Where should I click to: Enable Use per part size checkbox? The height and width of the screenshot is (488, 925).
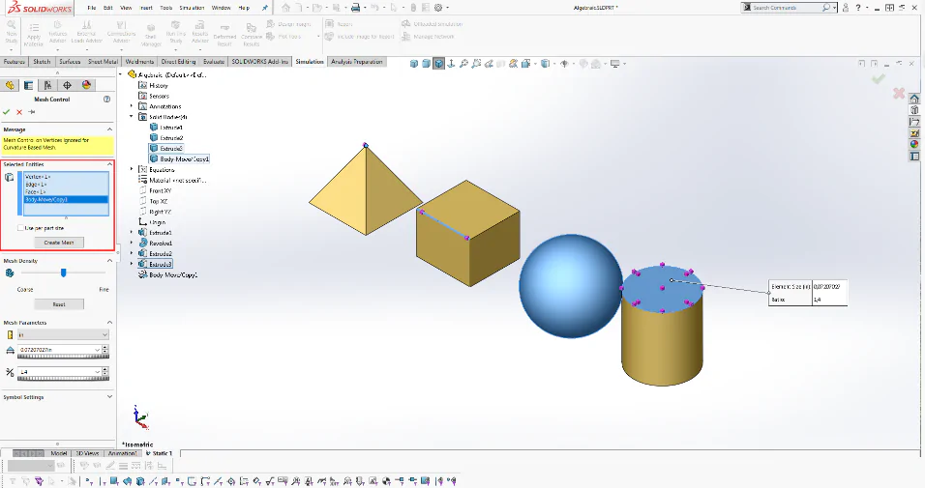click(20, 227)
